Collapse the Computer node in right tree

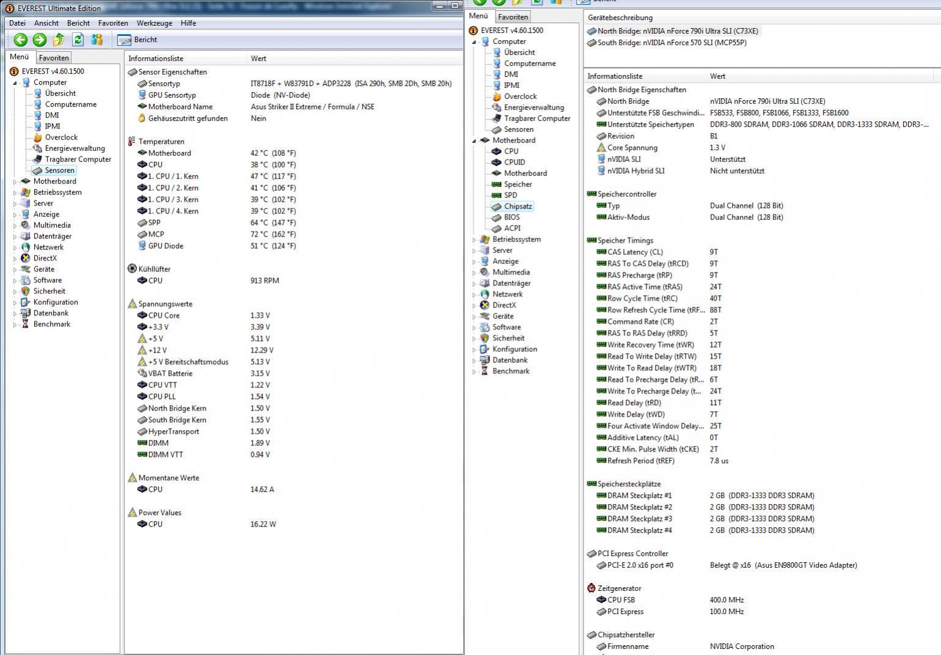[474, 42]
